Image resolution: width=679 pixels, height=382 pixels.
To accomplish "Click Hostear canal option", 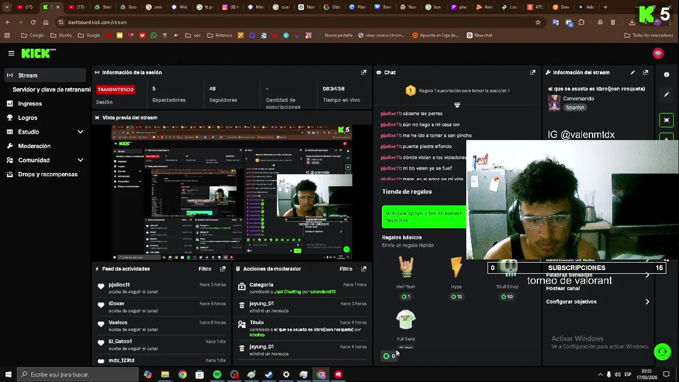I will point(563,288).
